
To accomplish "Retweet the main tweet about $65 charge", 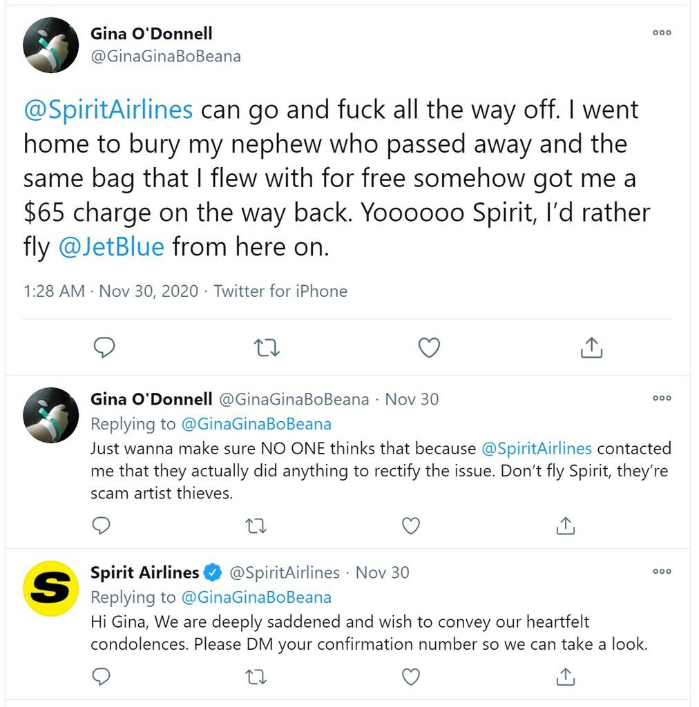I will pos(267,348).
